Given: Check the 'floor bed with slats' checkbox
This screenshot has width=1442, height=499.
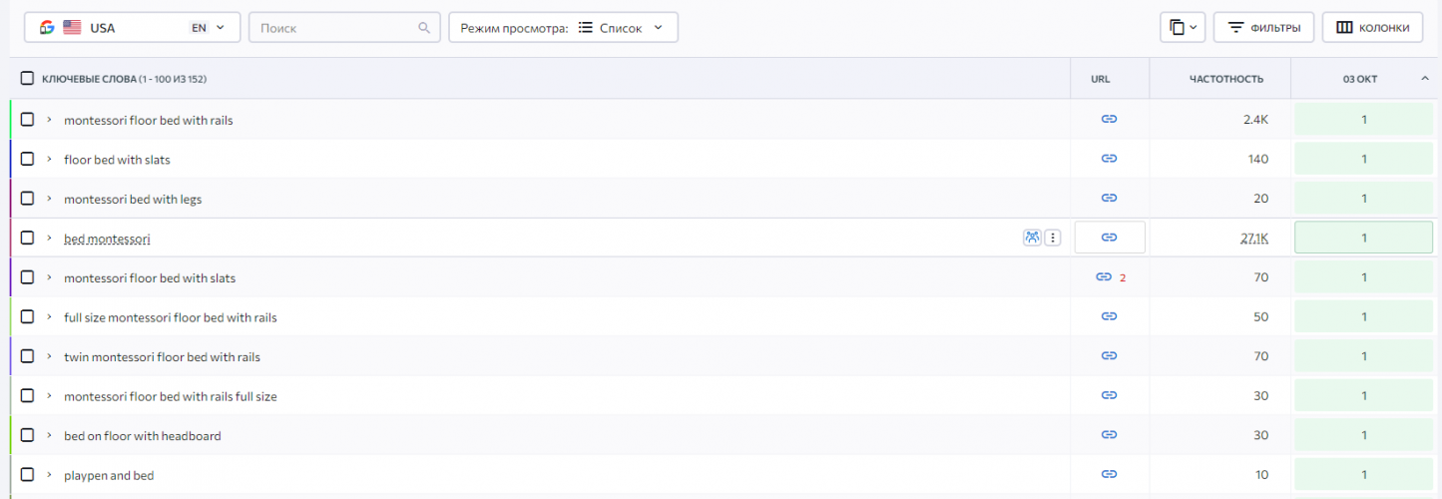Looking at the screenshot, I should tap(27, 159).
